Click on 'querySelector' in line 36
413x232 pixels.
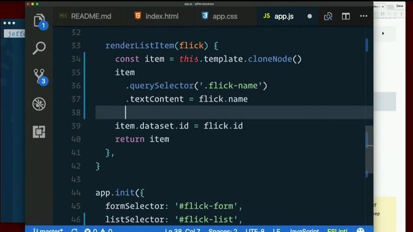pyautogui.click(x=162, y=86)
